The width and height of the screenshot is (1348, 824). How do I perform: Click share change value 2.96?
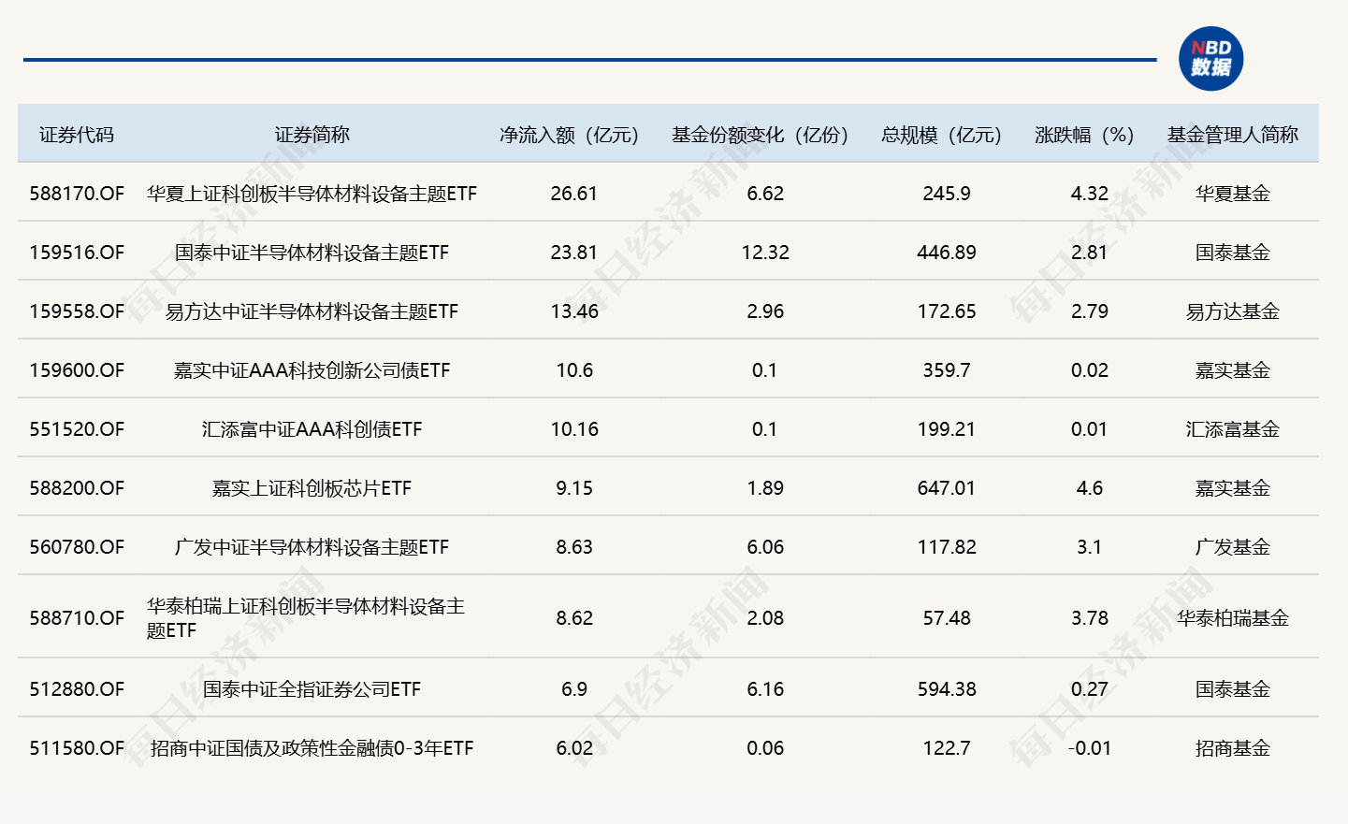(765, 311)
